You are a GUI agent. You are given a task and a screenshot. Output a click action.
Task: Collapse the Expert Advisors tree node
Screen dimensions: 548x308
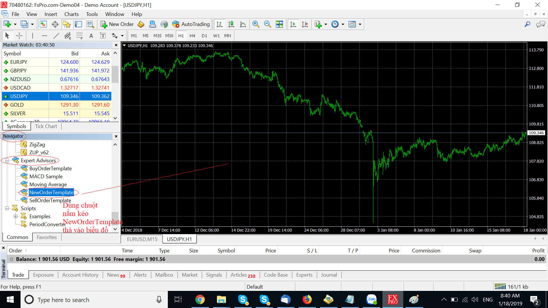point(7,161)
